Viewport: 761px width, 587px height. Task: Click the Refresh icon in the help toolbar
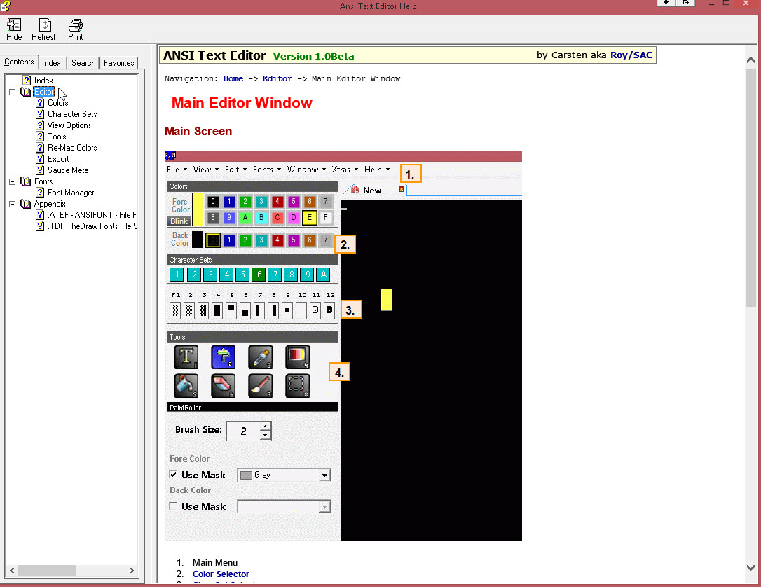click(x=44, y=29)
